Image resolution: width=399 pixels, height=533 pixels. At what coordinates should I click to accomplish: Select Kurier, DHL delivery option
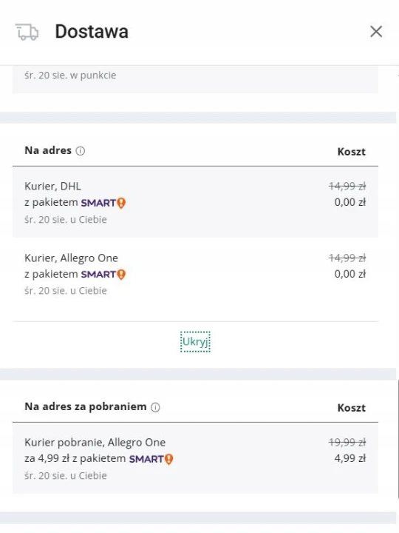click(x=195, y=202)
